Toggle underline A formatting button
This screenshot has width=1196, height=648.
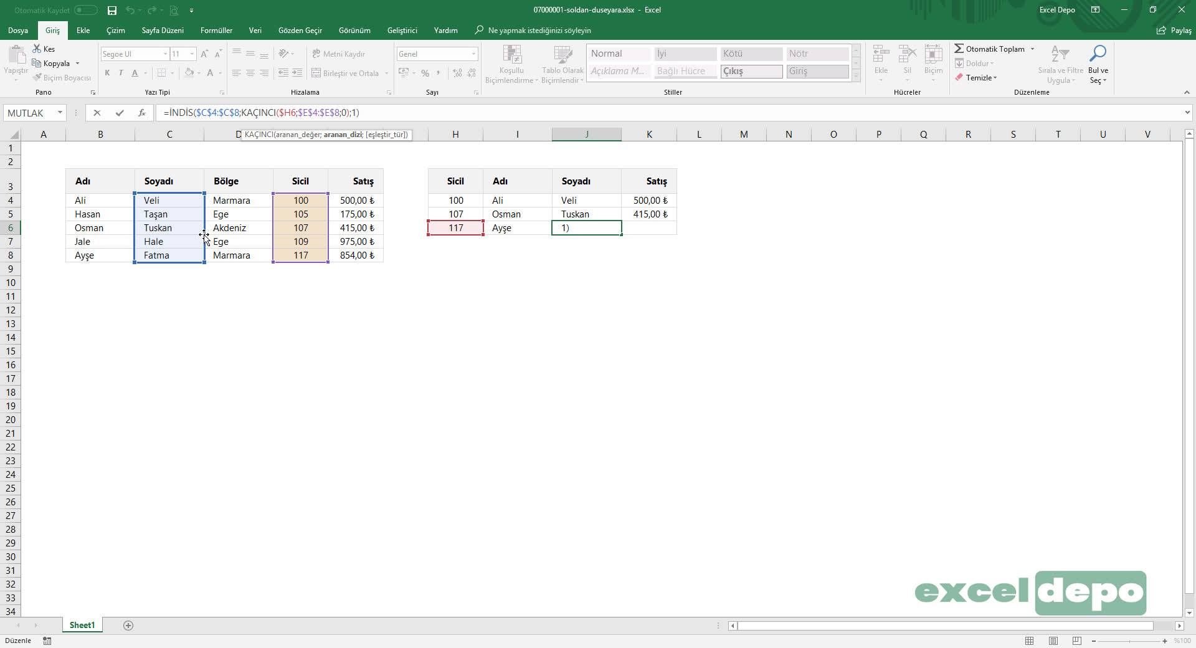(135, 73)
